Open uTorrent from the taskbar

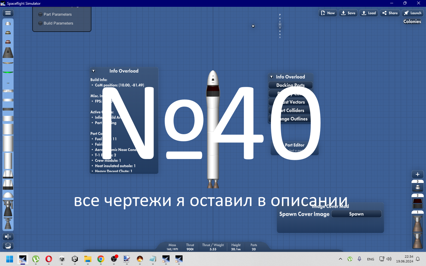pyautogui.click(x=36, y=259)
